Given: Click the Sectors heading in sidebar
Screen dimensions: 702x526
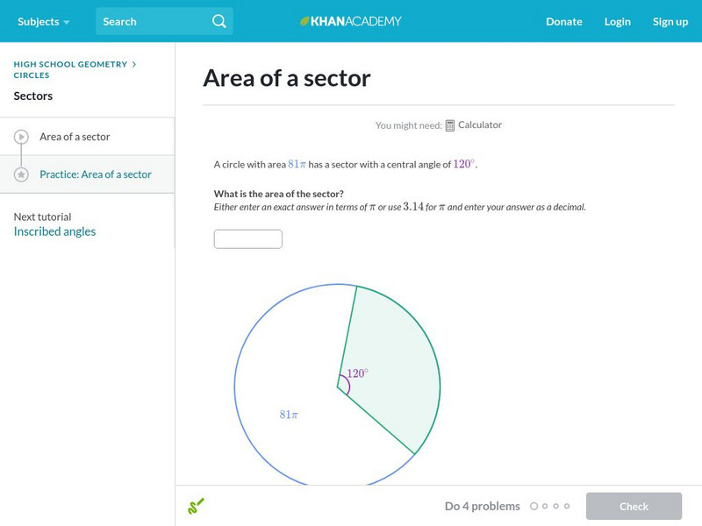Looking at the screenshot, I should pos(33,96).
